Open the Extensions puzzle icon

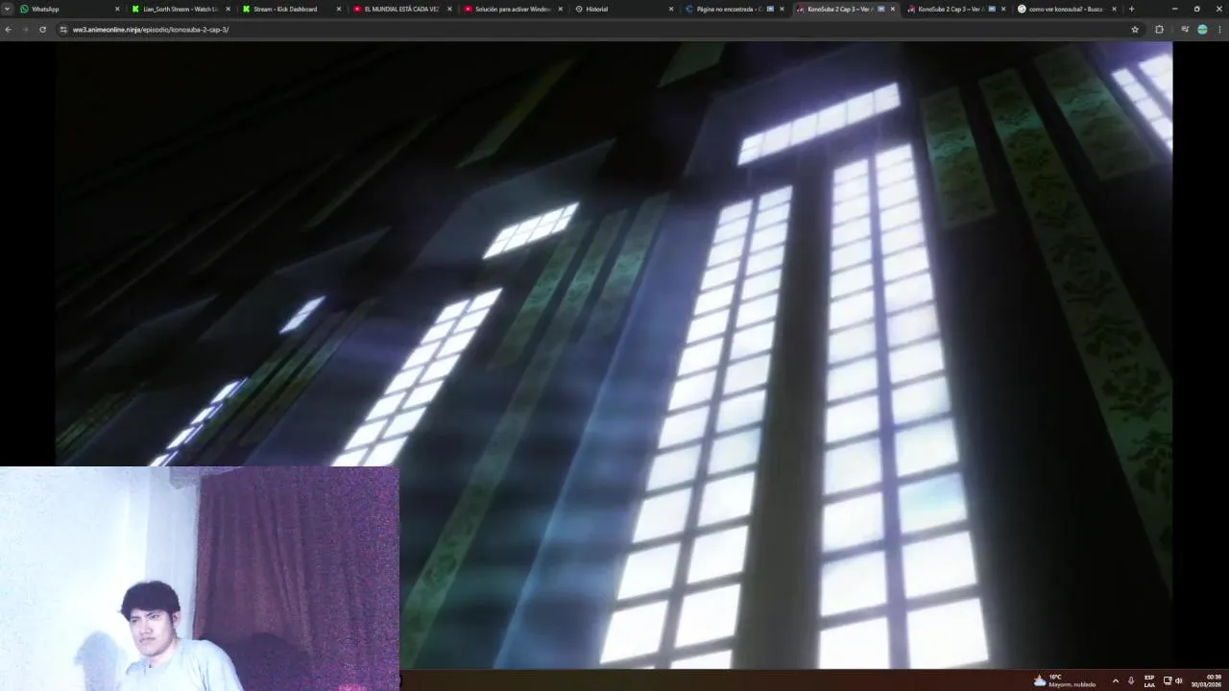1159,30
